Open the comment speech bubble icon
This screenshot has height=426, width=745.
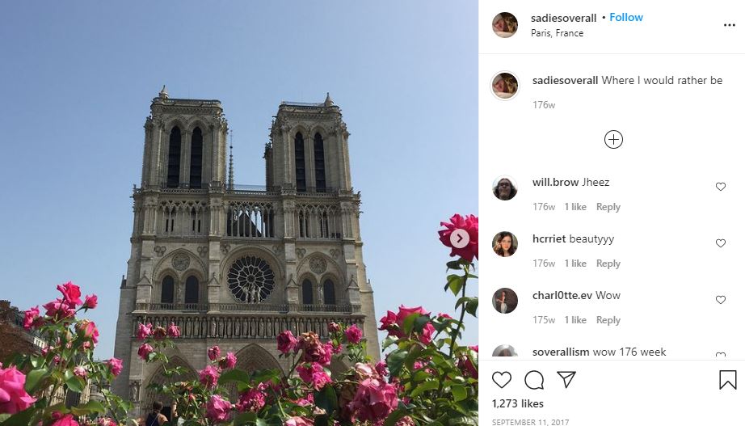pos(534,380)
